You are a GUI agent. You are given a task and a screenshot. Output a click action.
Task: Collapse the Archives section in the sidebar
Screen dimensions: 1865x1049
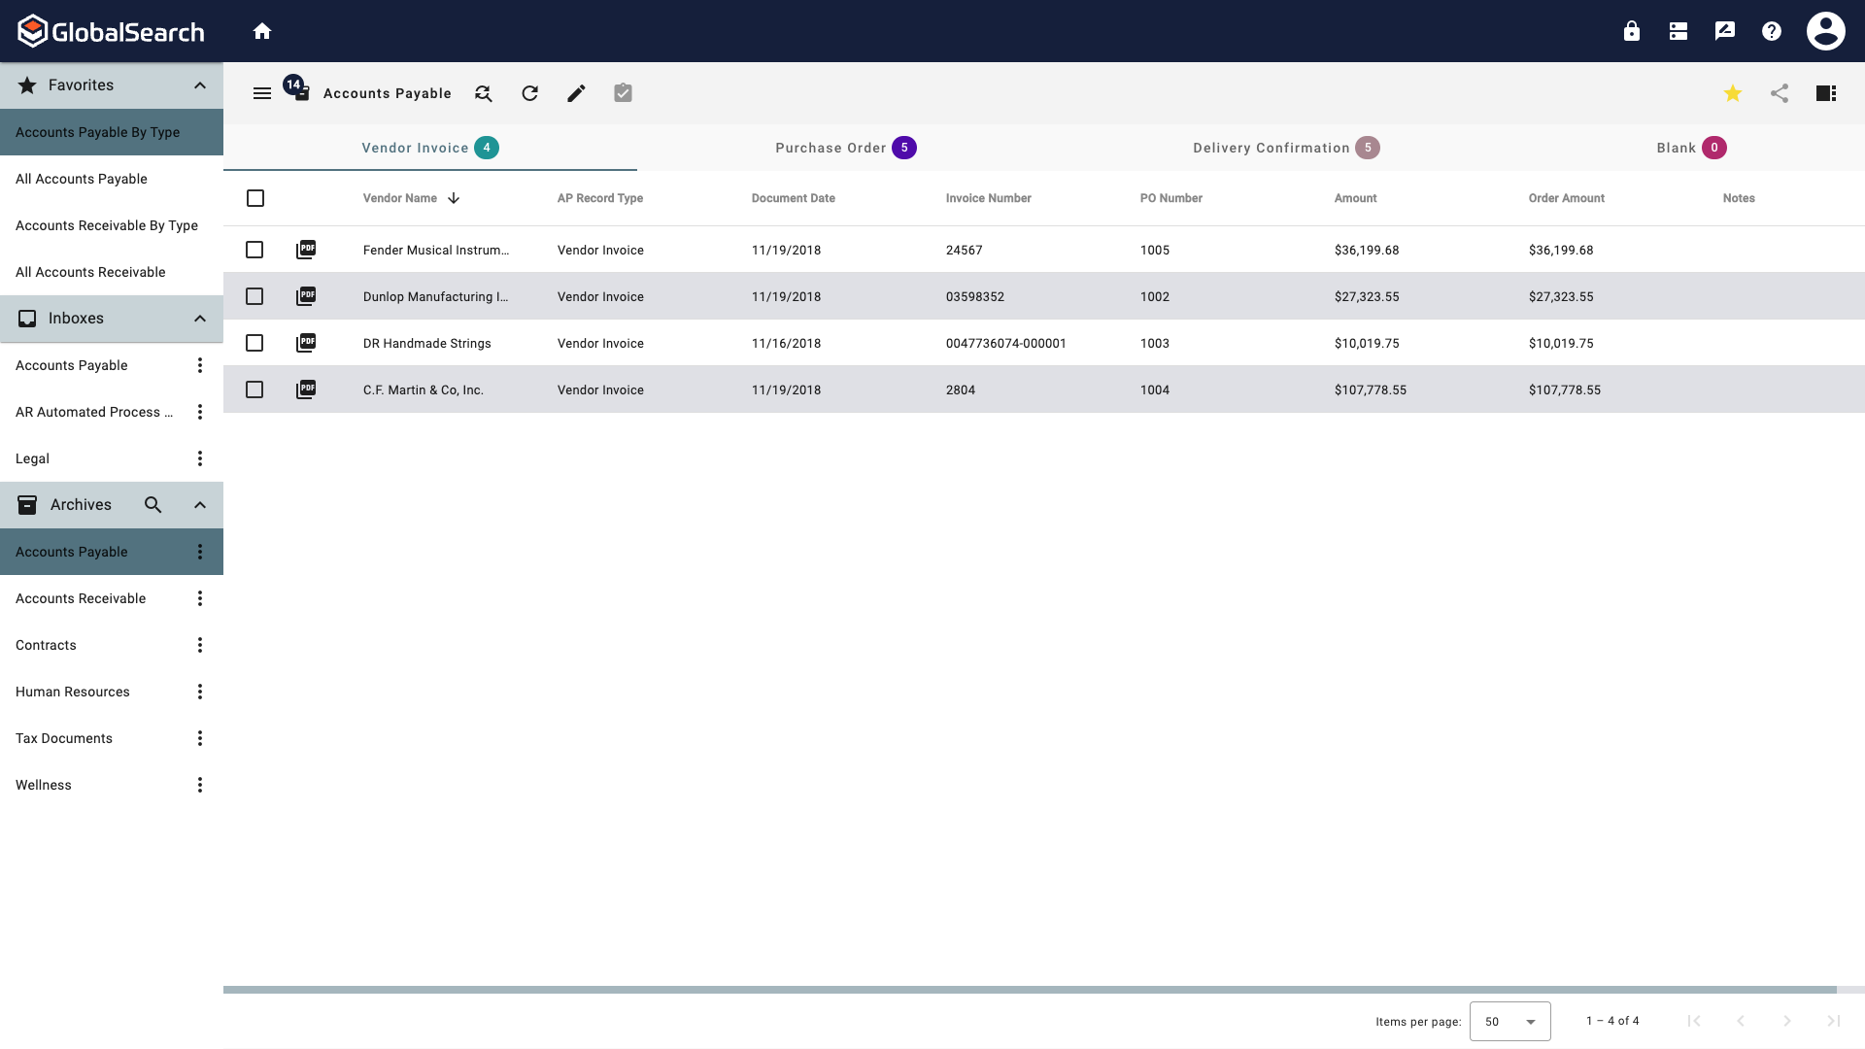pyautogui.click(x=199, y=505)
